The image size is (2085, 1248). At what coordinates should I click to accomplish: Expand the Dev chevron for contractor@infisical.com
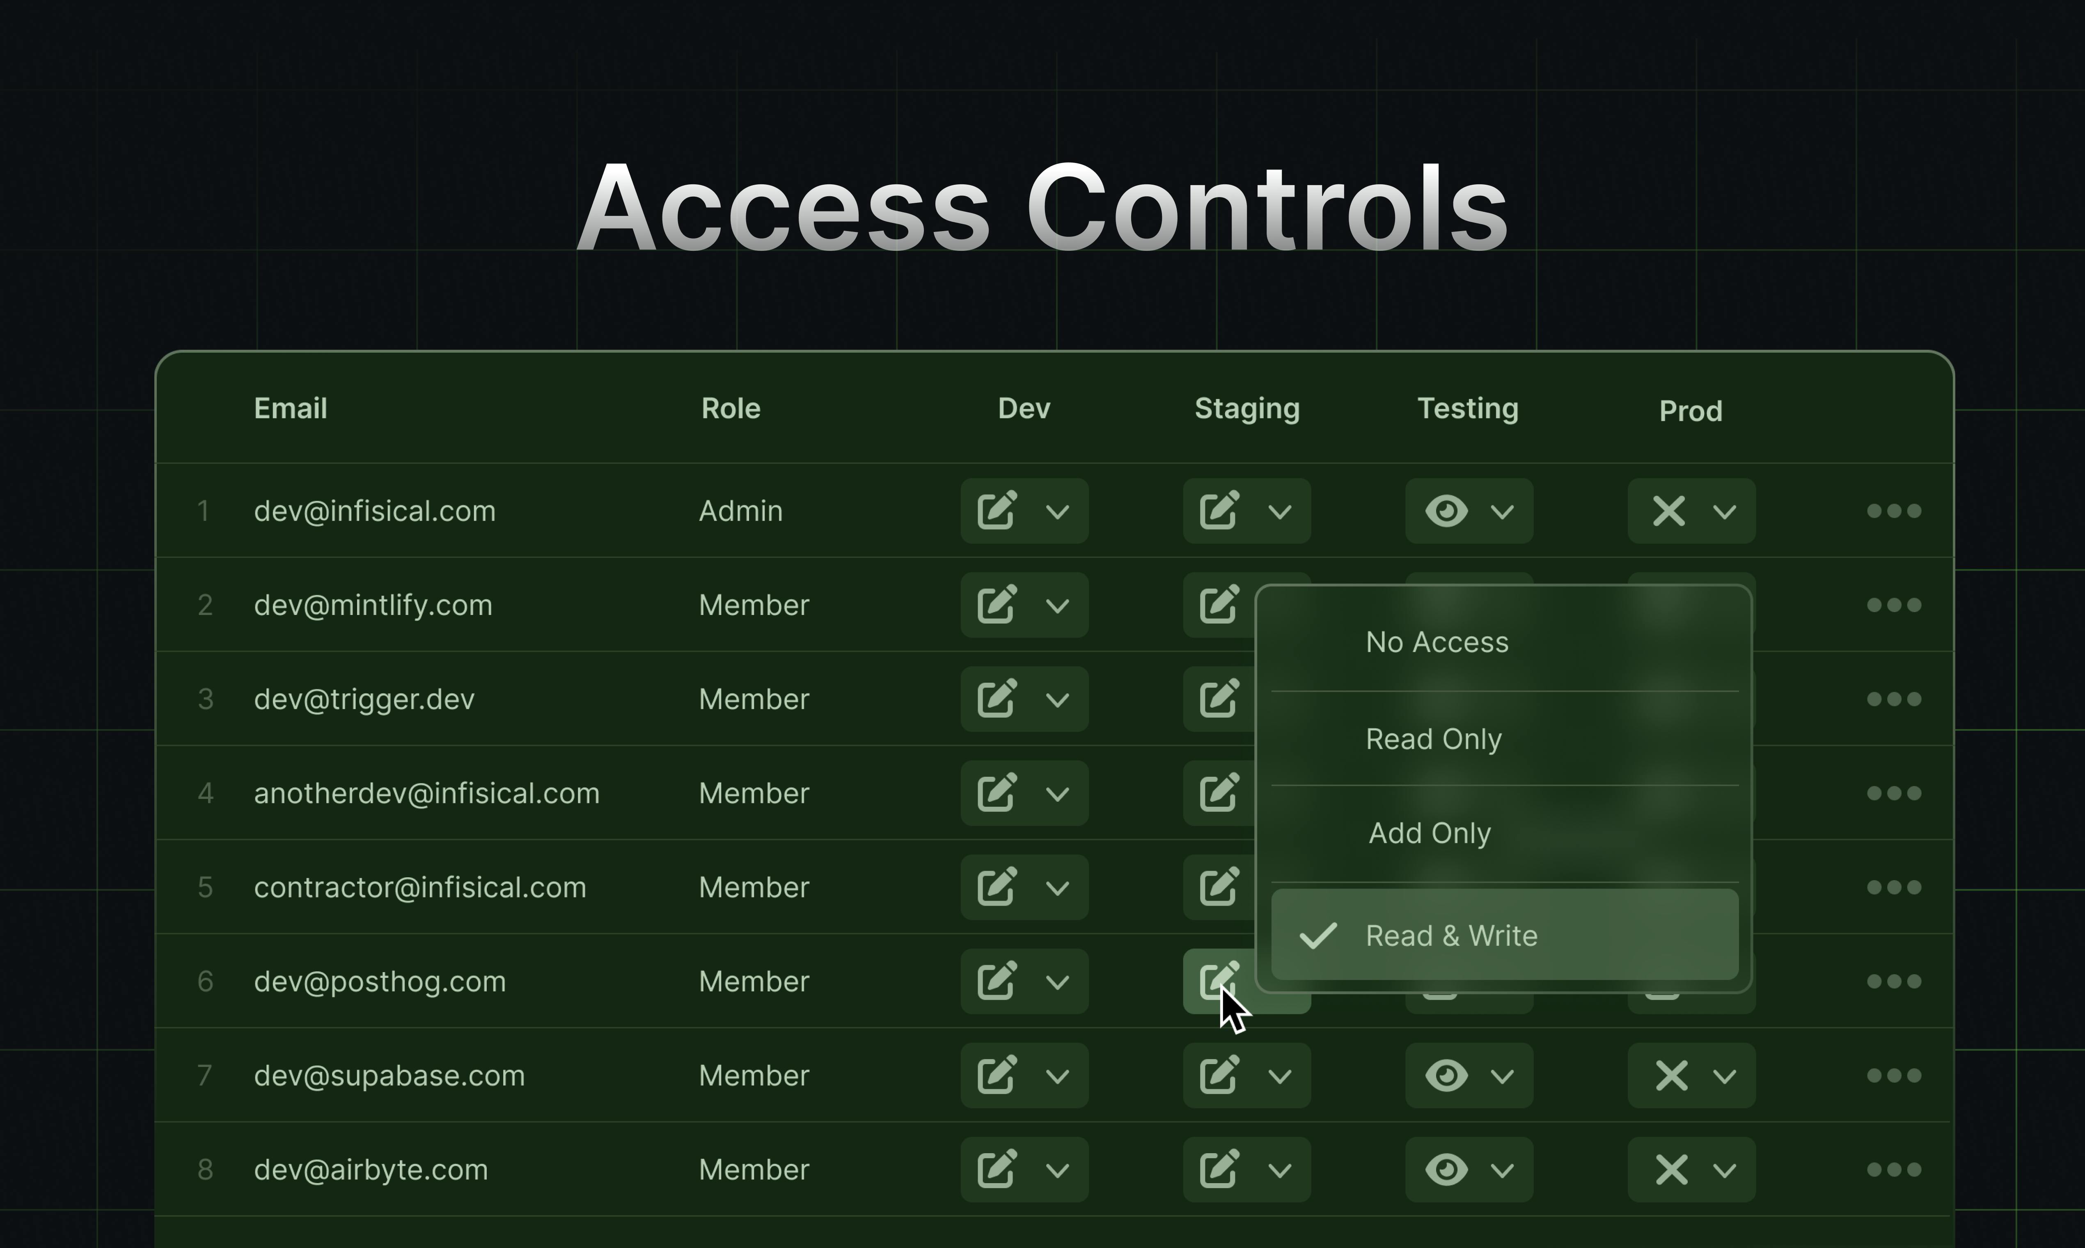point(1058,889)
